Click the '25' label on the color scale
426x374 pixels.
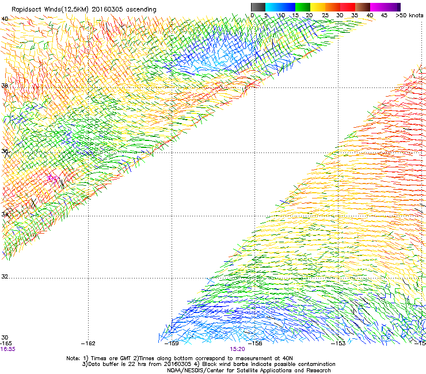(x=325, y=16)
